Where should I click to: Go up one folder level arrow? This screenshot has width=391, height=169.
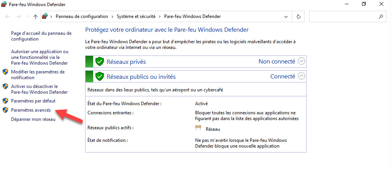point(36,17)
